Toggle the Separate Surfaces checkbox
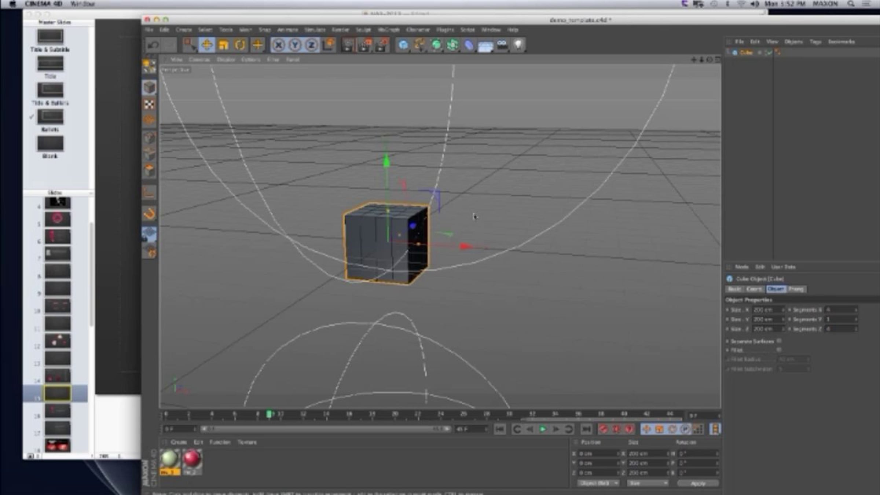Screen dimensions: 880x495 click(x=779, y=341)
